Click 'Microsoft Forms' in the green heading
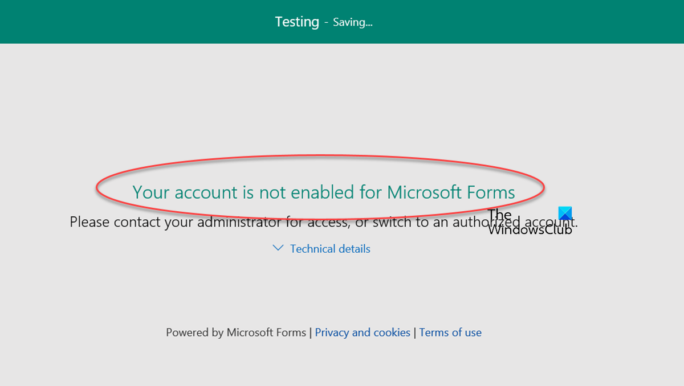 pos(451,192)
